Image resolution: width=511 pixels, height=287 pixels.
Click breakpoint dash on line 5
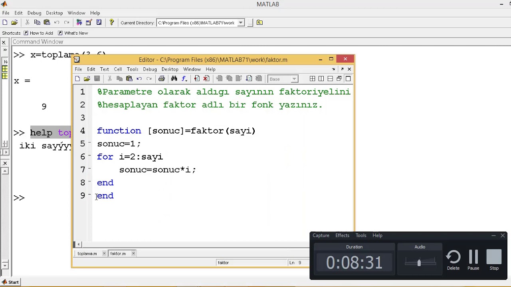click(x=90, y=143)
